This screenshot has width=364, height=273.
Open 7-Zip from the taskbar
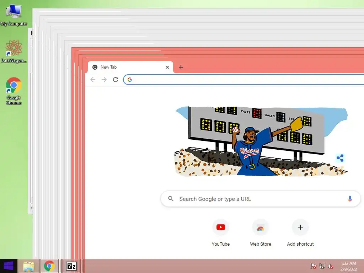(71, 266)
